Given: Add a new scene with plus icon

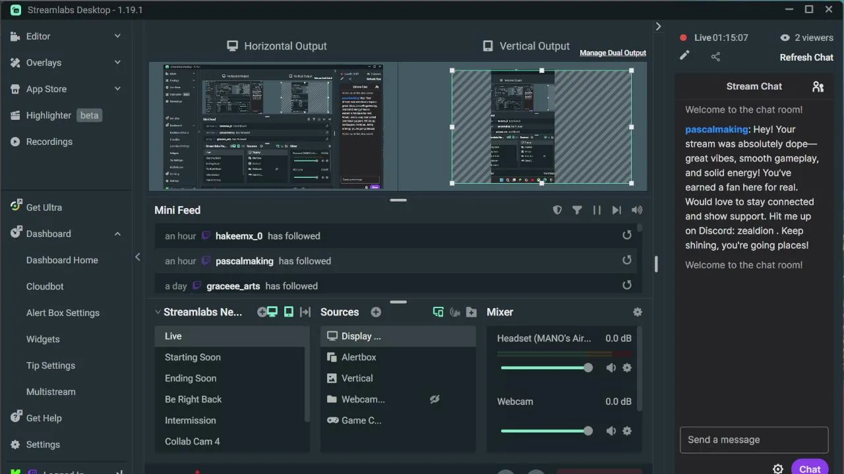Looking at the screenshot, I should point(262,312).
